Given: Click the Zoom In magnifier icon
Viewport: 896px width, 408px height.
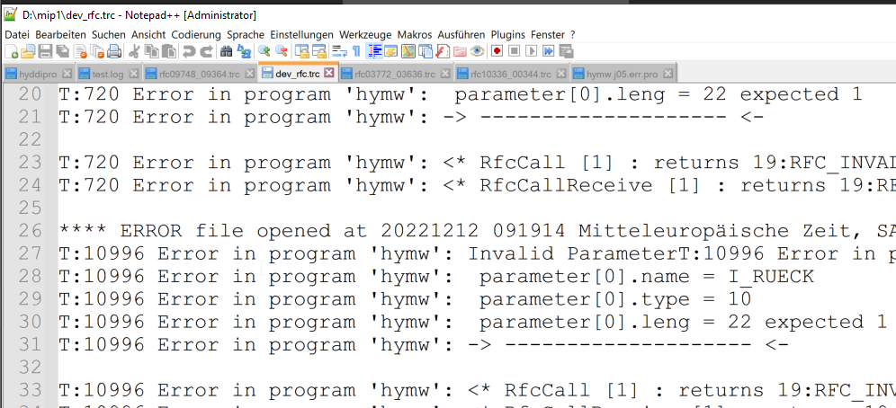Looking at the screenshot, I should click(264, 51).
